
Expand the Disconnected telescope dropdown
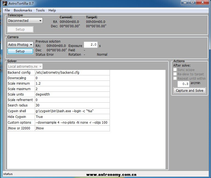tap(25, 21)
